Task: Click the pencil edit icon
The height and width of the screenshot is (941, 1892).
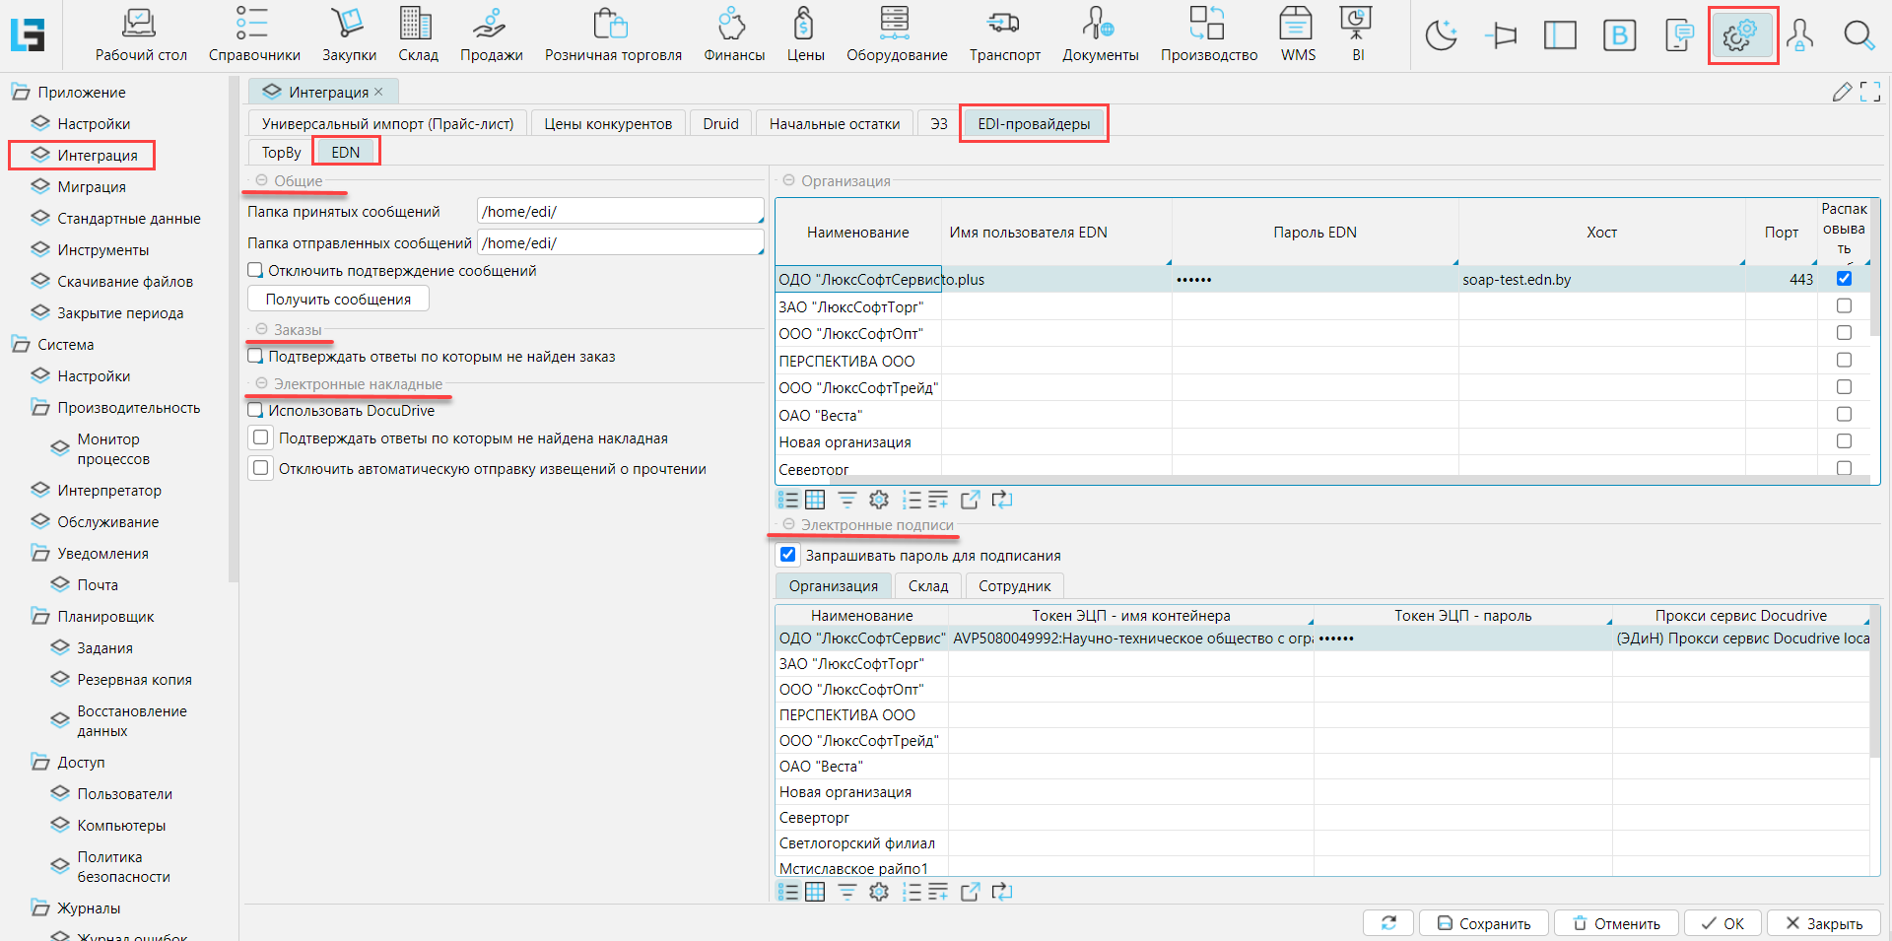Action: (x=1841, y=93)
